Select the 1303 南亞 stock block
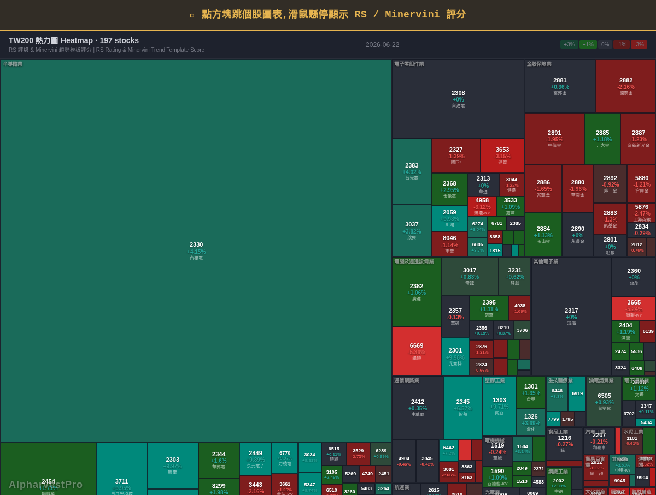 tap(499, 405)
